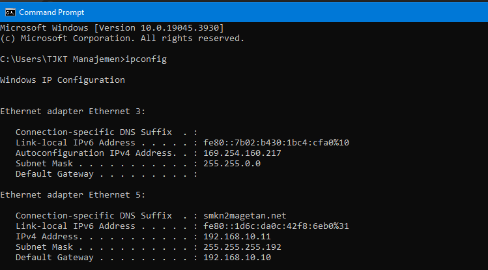
Task: Click the subnet mask 255.255.255.192 value
Action: [x=244, y=247]
